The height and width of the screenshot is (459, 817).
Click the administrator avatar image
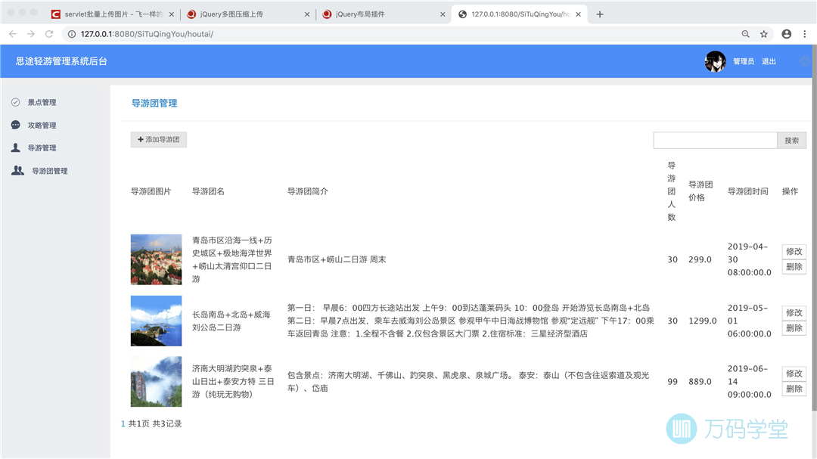click(715, 61)
